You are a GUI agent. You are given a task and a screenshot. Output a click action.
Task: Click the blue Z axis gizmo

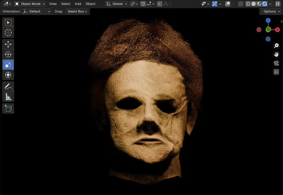tap(268, 20)
